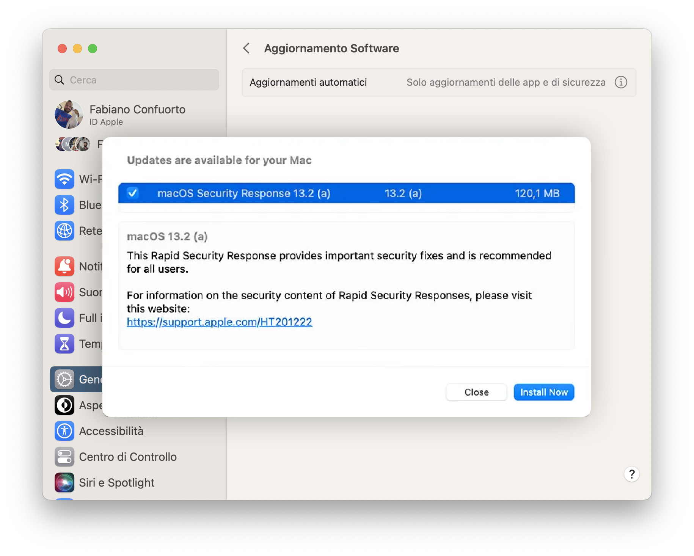Click 'Fabiano Confuorto' account name
694x556 pixels.
pyautogui.click(x=137, y=110)
